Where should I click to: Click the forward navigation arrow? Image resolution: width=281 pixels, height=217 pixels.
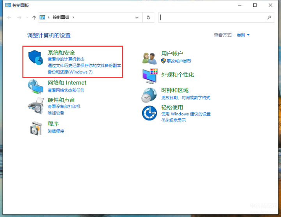point(19,18)
